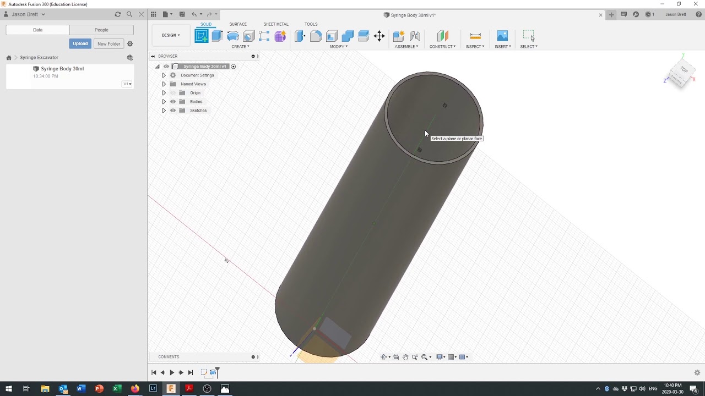Select the Combine tool
The width and height of the screenshot is (705, 396).
(x=348, y=36)
